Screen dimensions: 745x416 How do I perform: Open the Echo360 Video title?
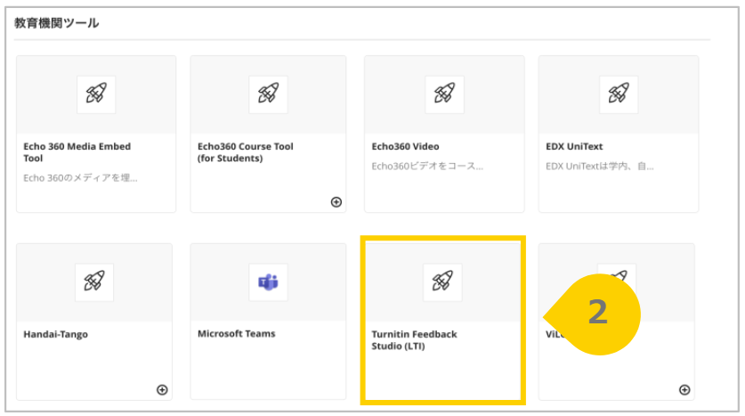405,146
